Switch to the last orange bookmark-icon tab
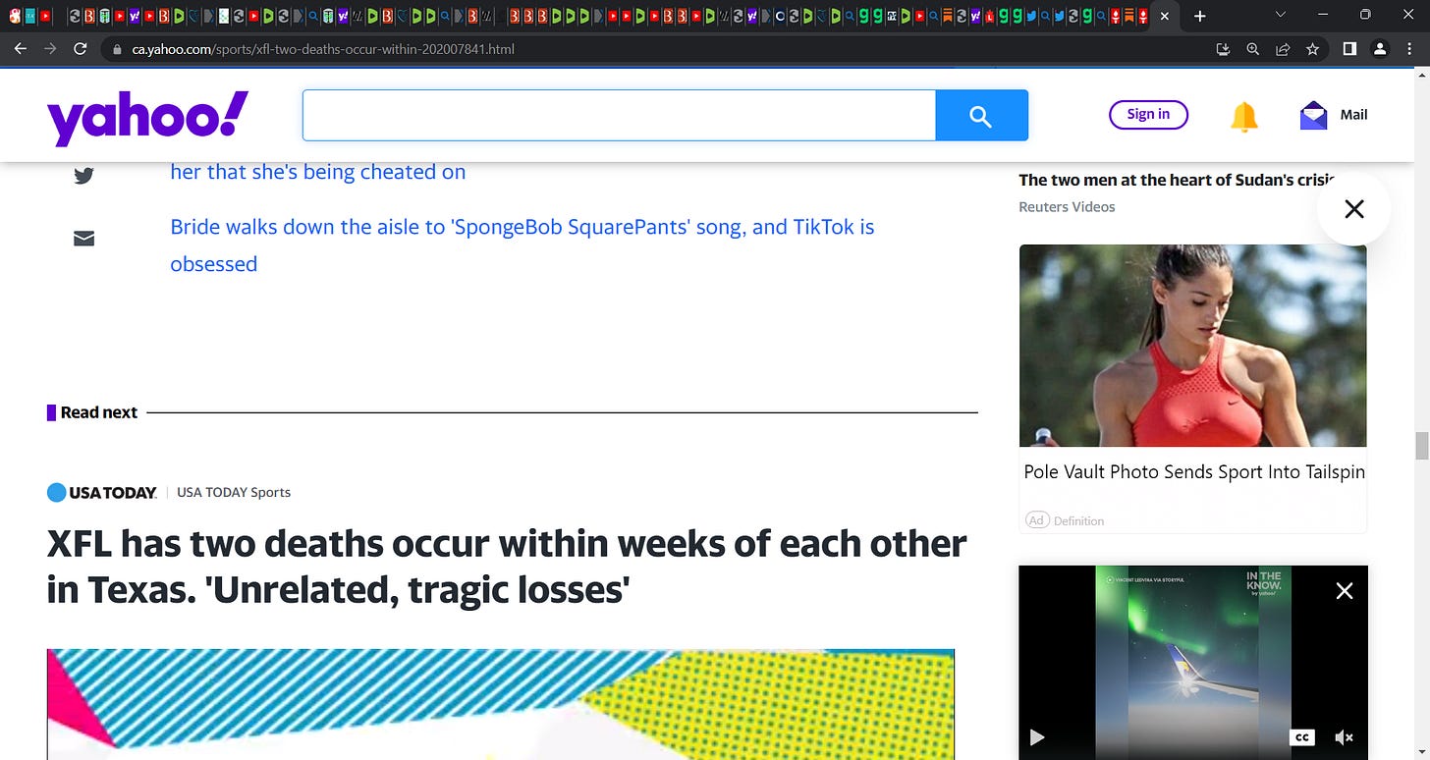Image resolution: width=1430 pixels, height=760 pixels. 1130,16
